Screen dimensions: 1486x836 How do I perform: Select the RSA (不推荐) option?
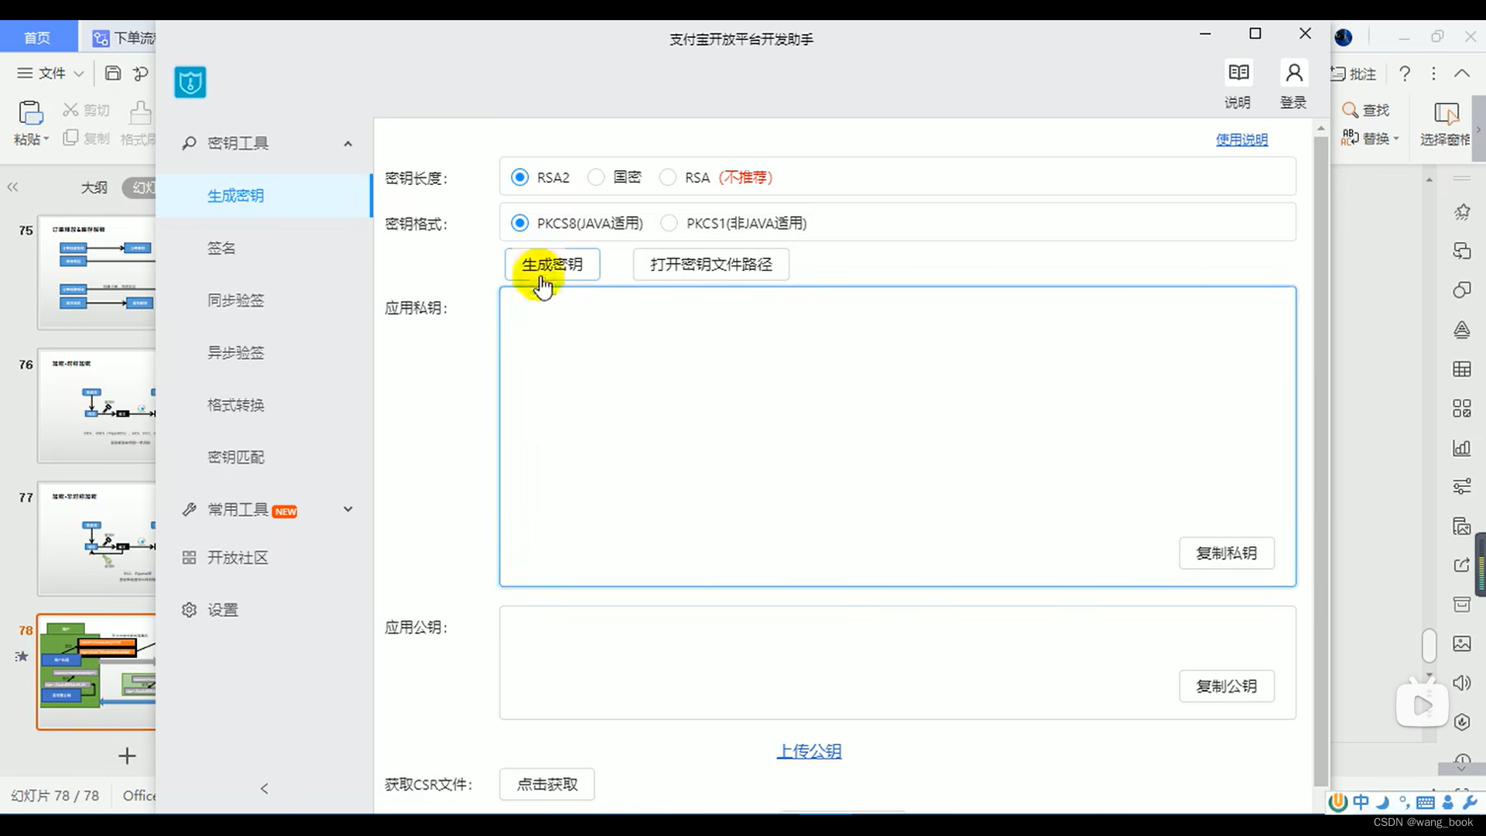point(667,177)
